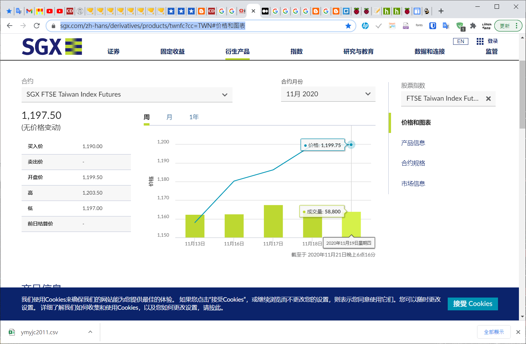Screen dimensions: 526x344
Task: Click the 更新 Chrome update button
Action: pyautogui.click(x=505, y=26)
